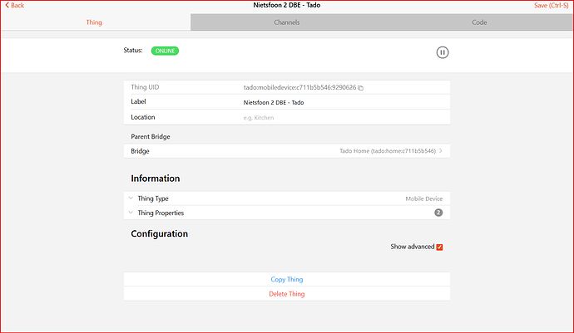Viewport: 574px width, 333px height.
Task: Toggle the Show advanced checkbox
Action: tap(439, 247)
